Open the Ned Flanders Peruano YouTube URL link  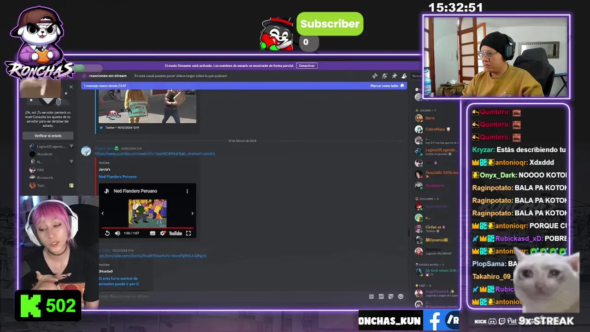(155, 154)
